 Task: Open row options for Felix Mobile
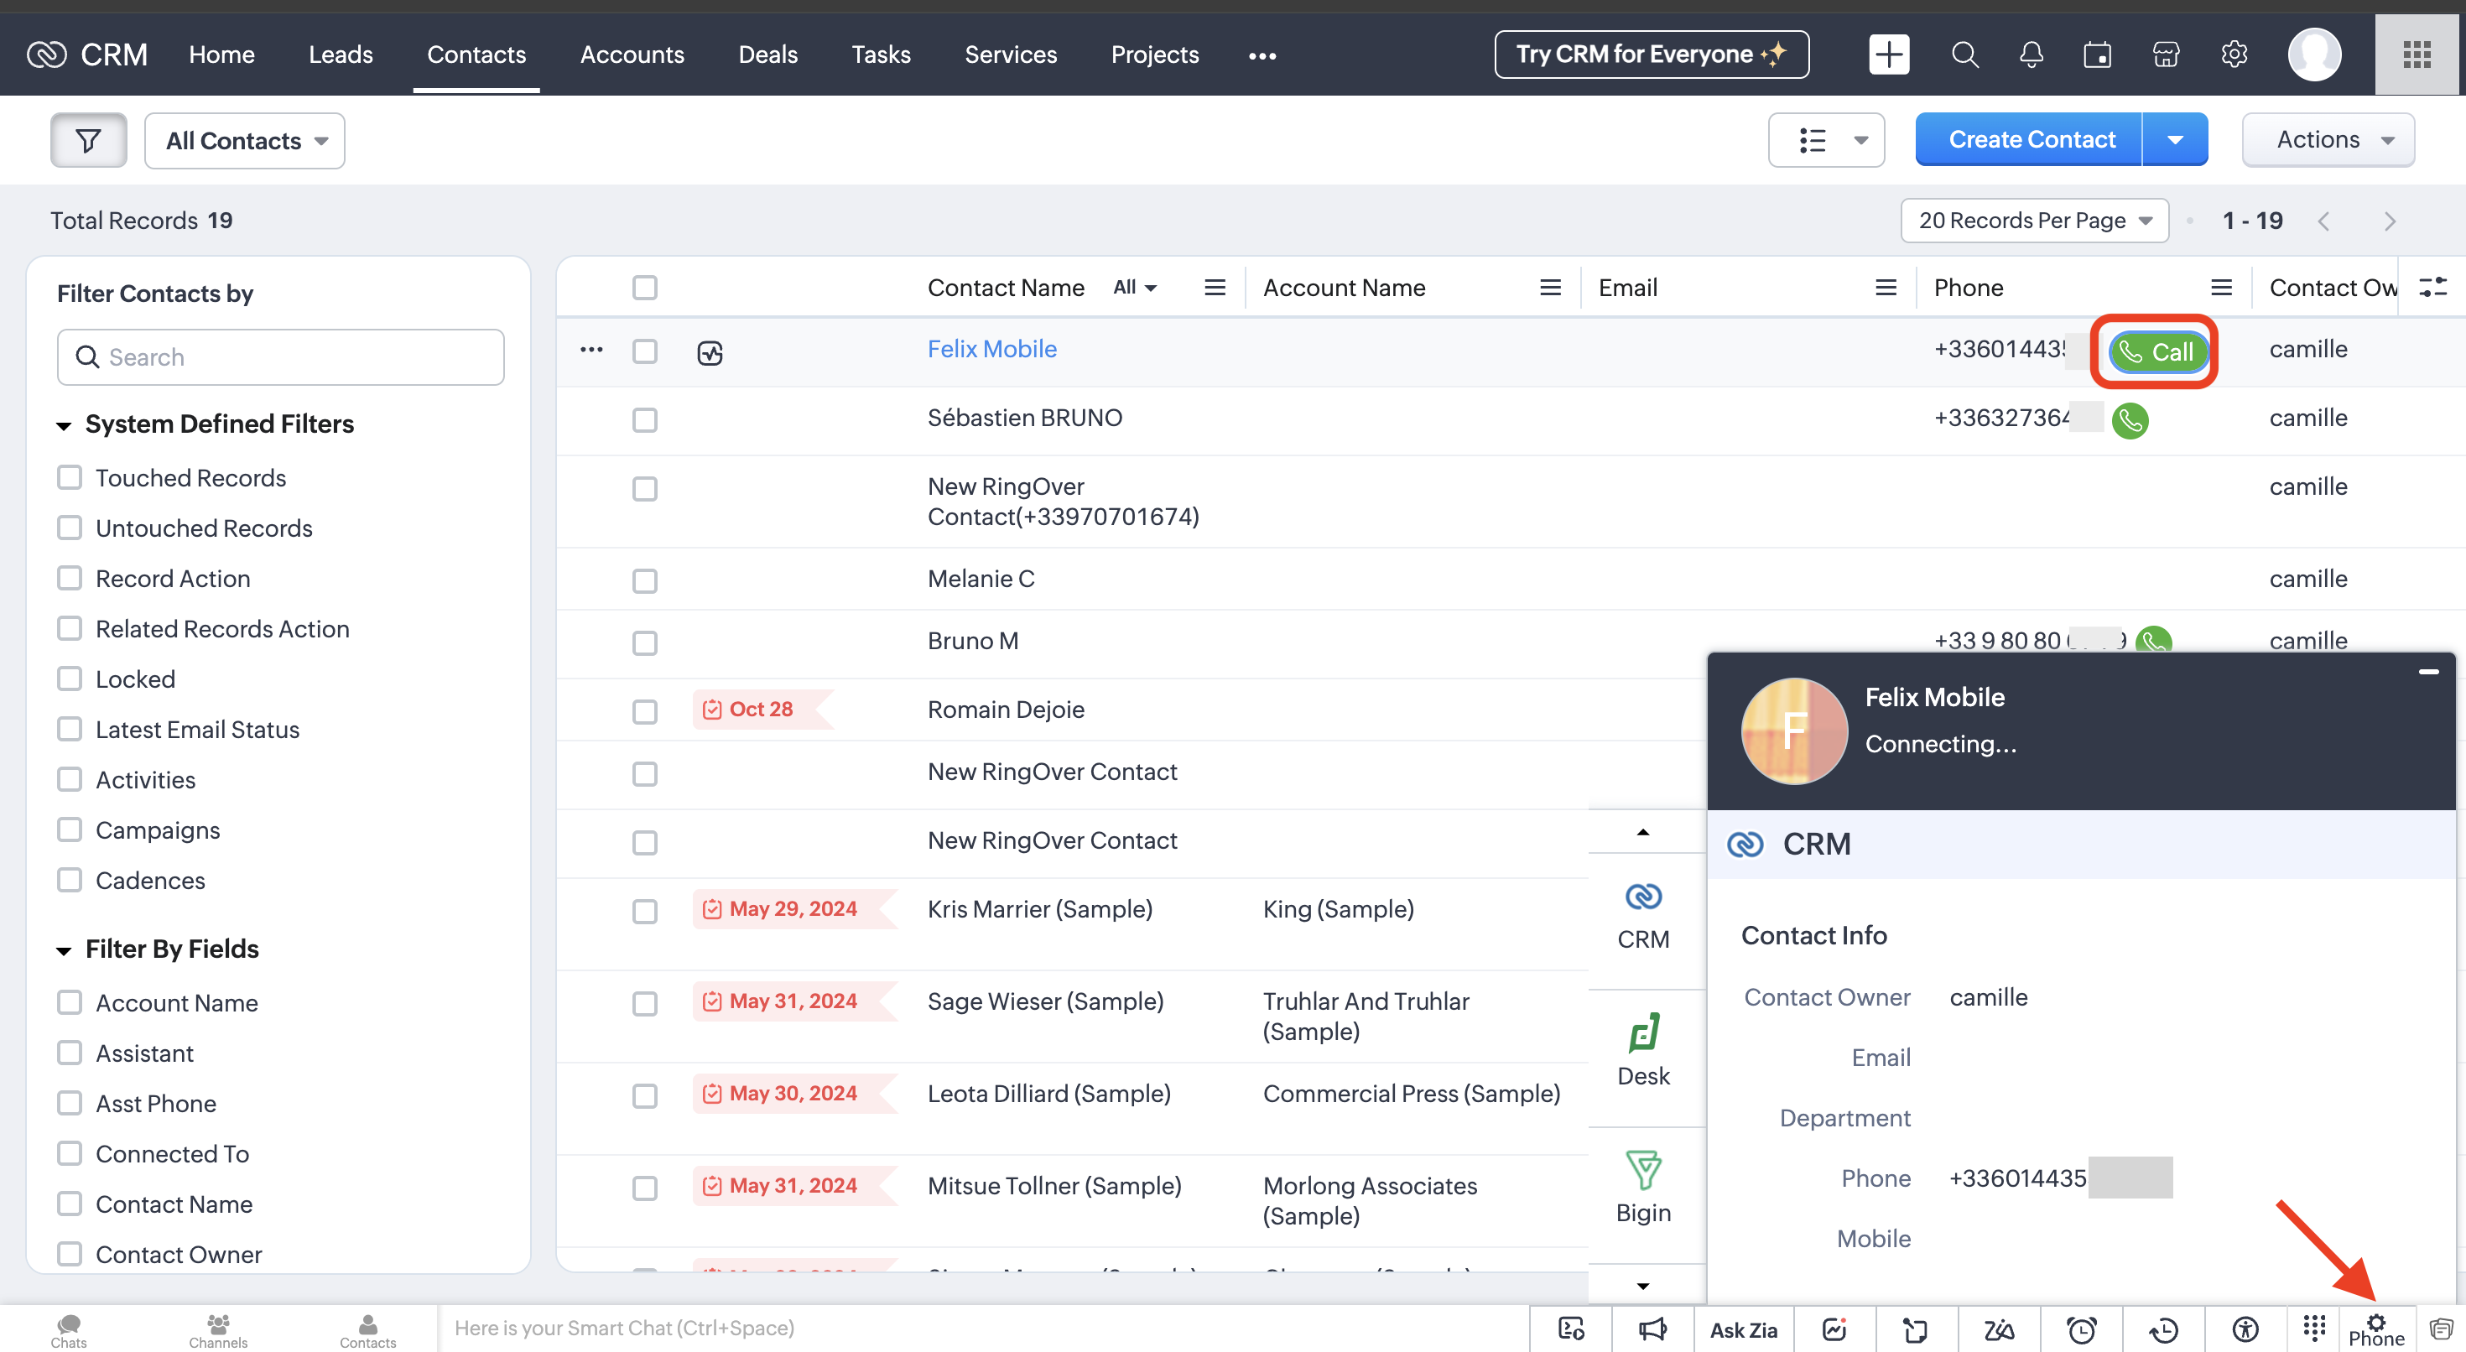(591, 350)
